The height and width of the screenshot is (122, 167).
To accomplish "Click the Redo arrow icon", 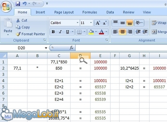I will (x=34, y=4).
